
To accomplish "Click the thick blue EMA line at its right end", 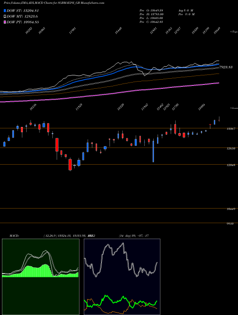I will click(x=218, y=64).
